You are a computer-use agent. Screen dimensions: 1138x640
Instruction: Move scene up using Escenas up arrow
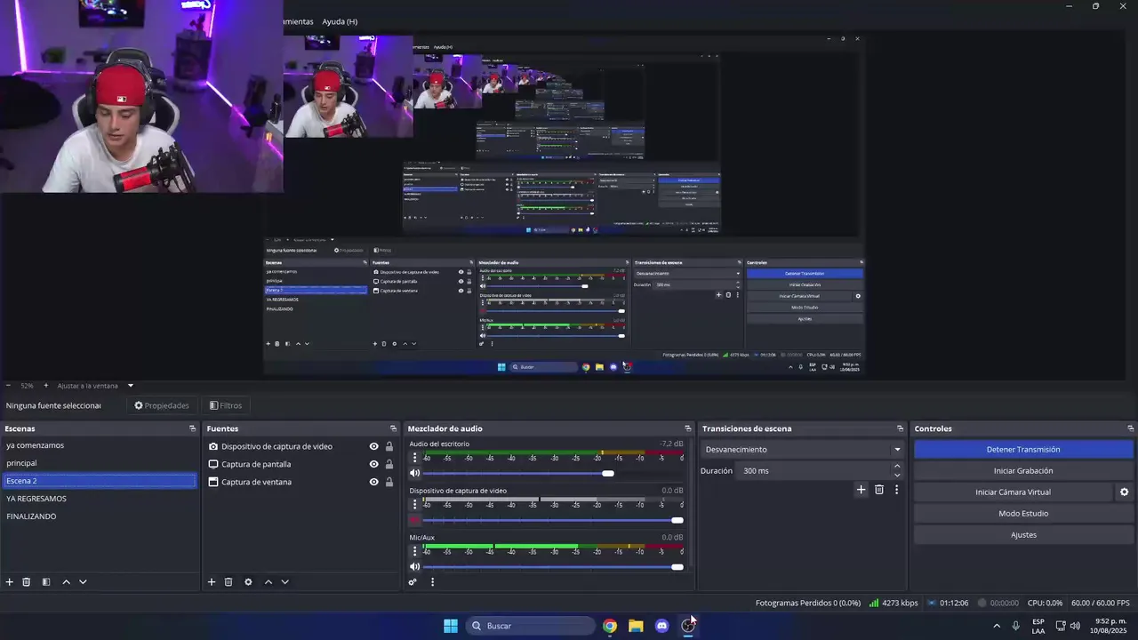point(66,582)
